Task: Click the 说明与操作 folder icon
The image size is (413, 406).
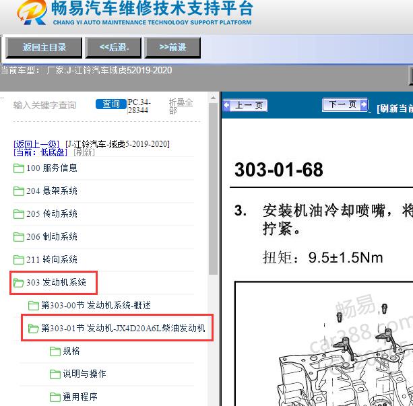Action: [x=55, y=374]
